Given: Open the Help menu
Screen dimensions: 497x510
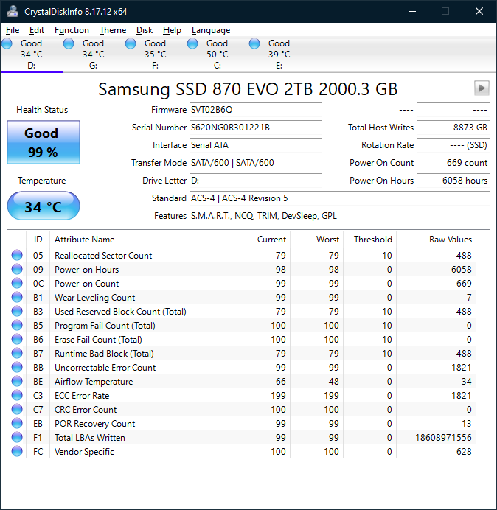Looking at the screenshot, I should (x=172, y=30).
